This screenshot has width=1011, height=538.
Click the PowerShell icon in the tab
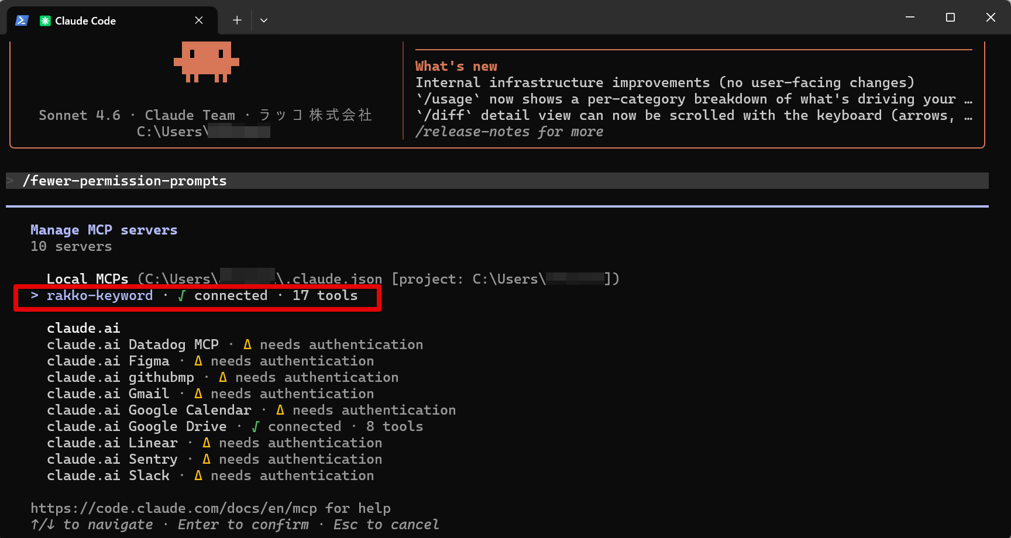[22, 20]
